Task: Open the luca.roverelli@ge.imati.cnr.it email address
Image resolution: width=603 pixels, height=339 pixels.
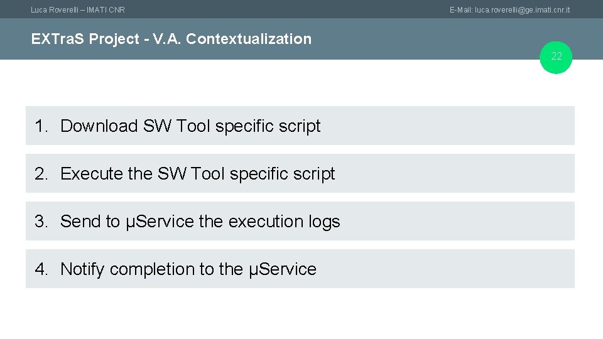Action: 523,9
